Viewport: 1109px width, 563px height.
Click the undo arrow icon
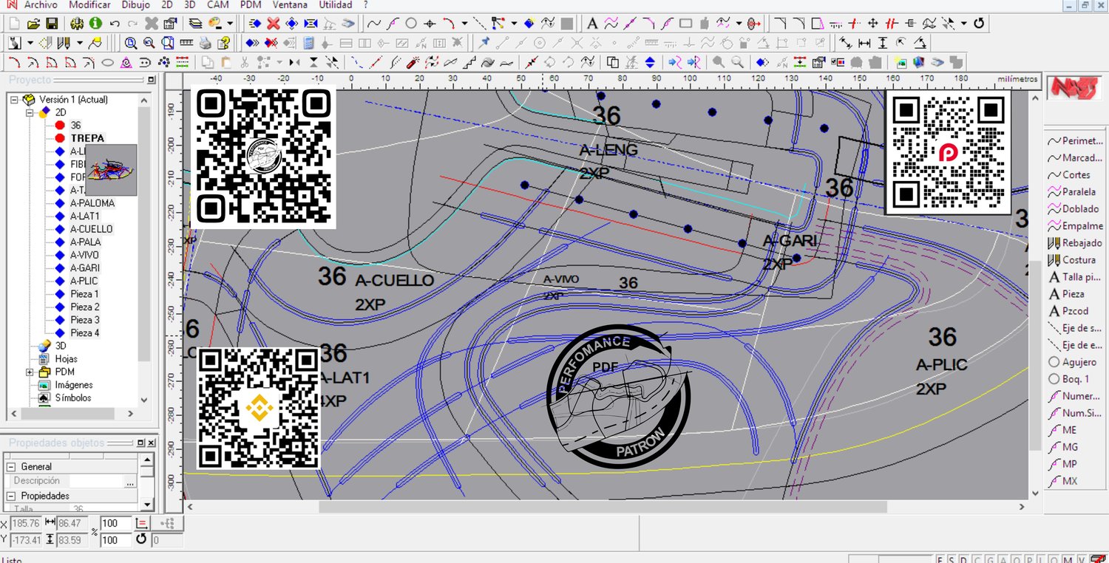click(x=115, y=24)
